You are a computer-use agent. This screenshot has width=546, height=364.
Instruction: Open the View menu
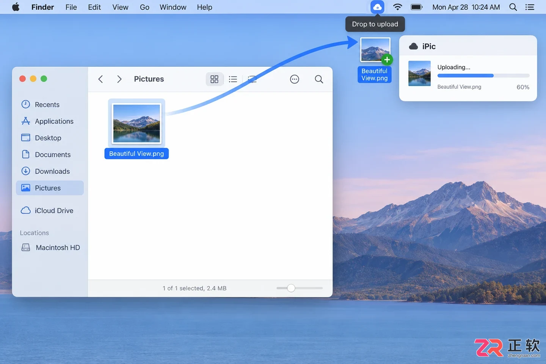pyautogui.click(x=120, y=7)
